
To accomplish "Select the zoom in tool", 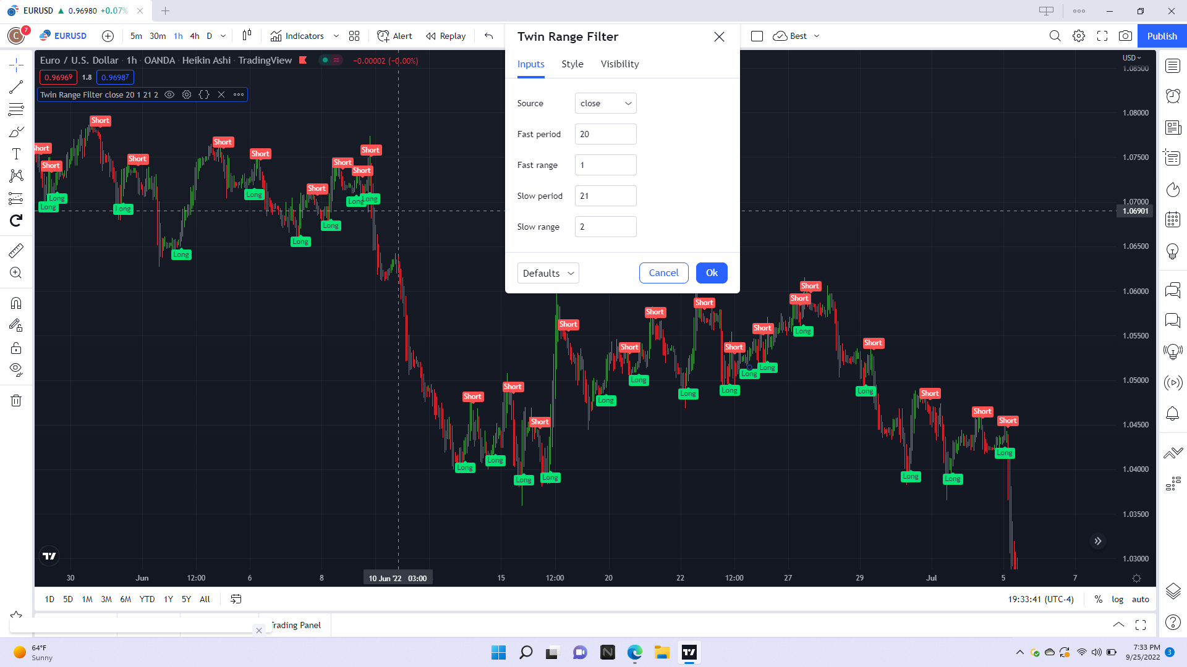I will click(16, 273).
